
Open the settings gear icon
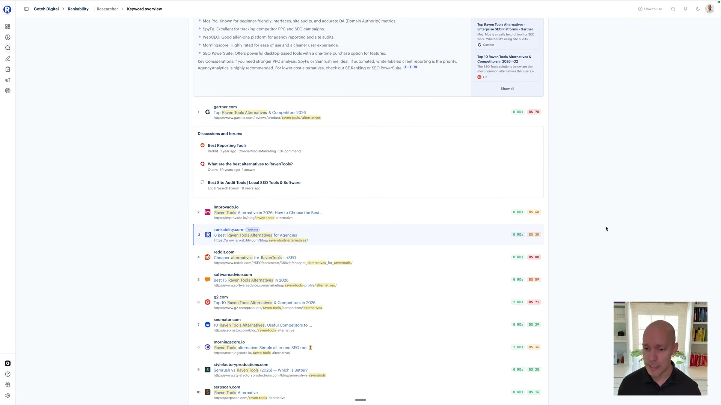8,396
